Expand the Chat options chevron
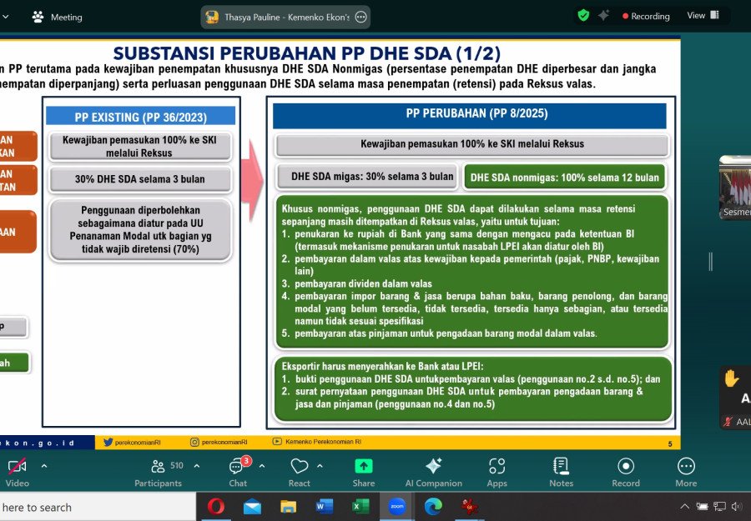This screenshot has width=751, height=521. [x=262, y=465]
